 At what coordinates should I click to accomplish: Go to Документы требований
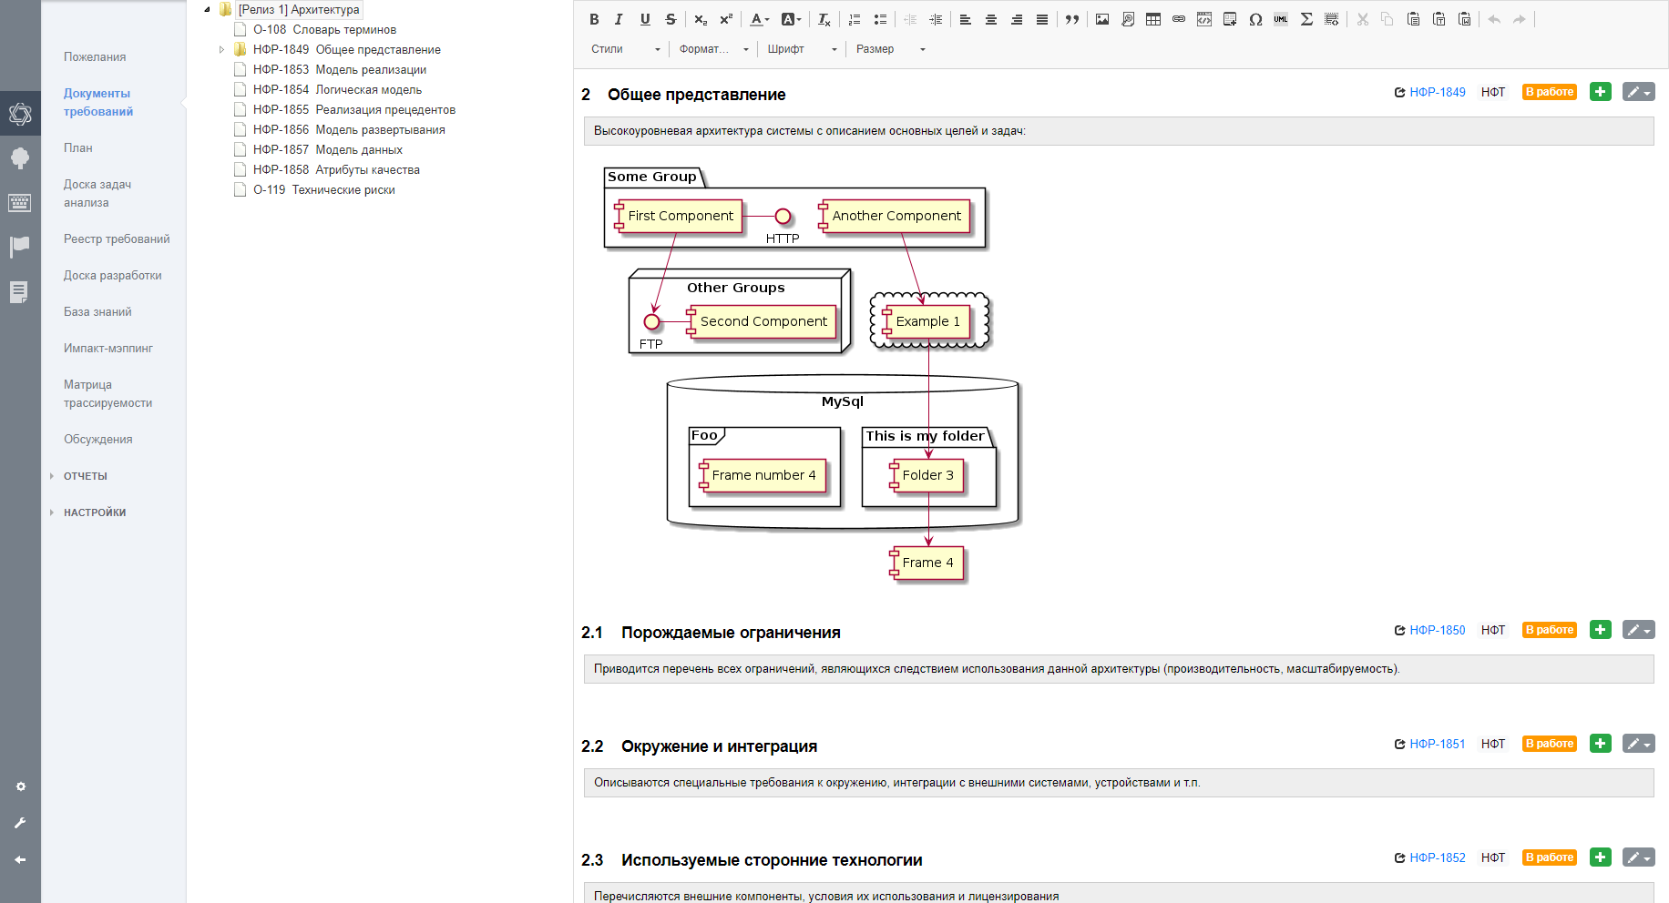pos(98,102)
